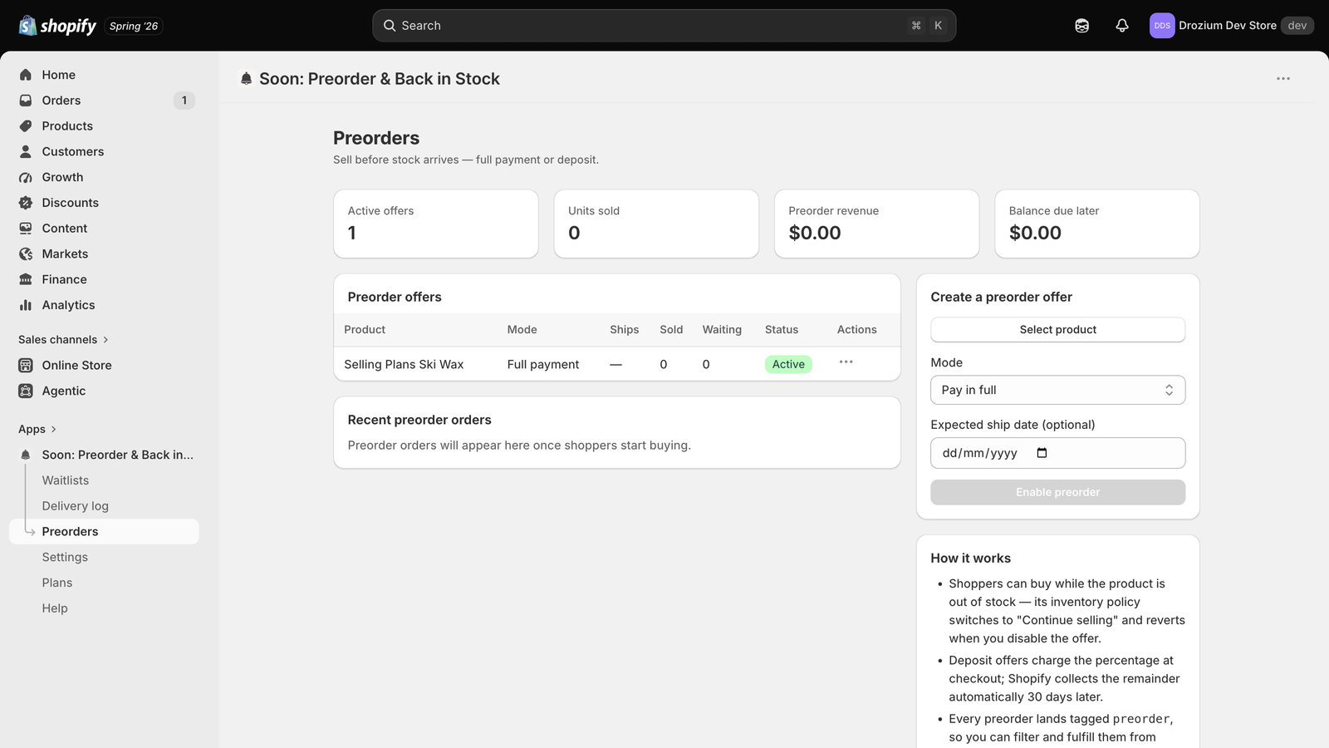Click the Expected ship date field
Screen dimensions: 1329x748
point(1057,453)
